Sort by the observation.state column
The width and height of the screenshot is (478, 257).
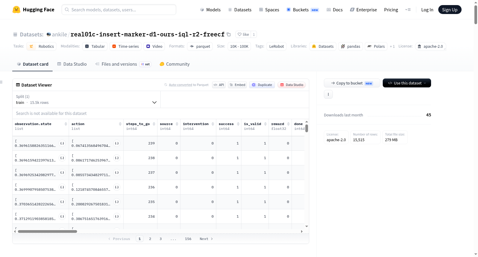click(66, 124)
